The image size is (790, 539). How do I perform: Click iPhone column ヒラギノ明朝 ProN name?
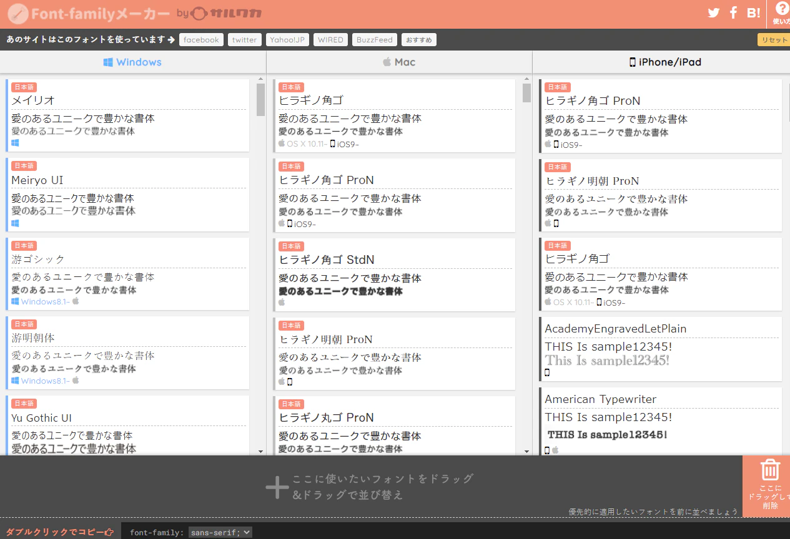(592, 180)
